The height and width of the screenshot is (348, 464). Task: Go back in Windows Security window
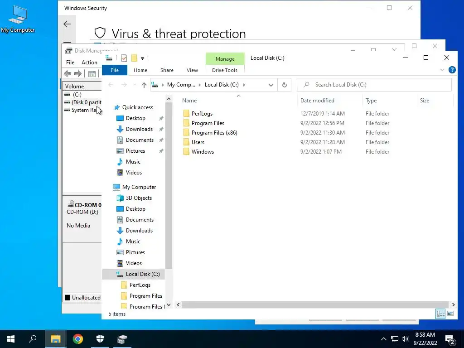pos(67,24)
